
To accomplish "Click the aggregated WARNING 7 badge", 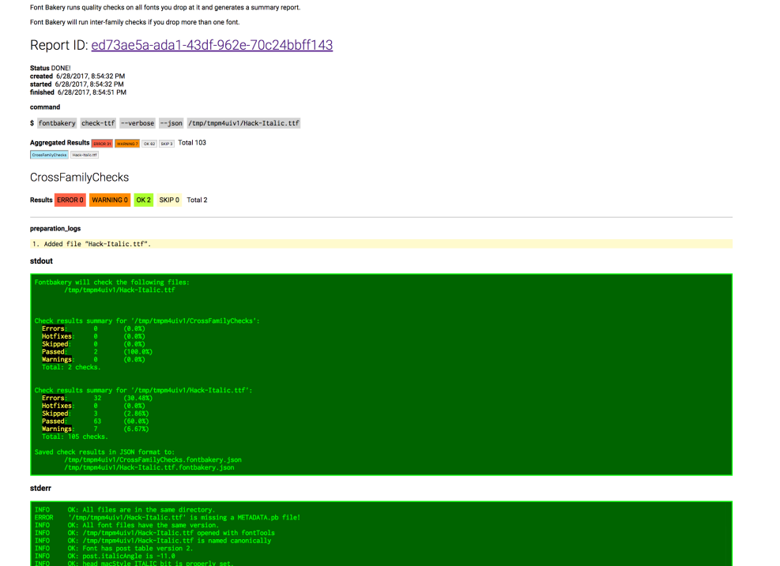I will pos(126,144).
